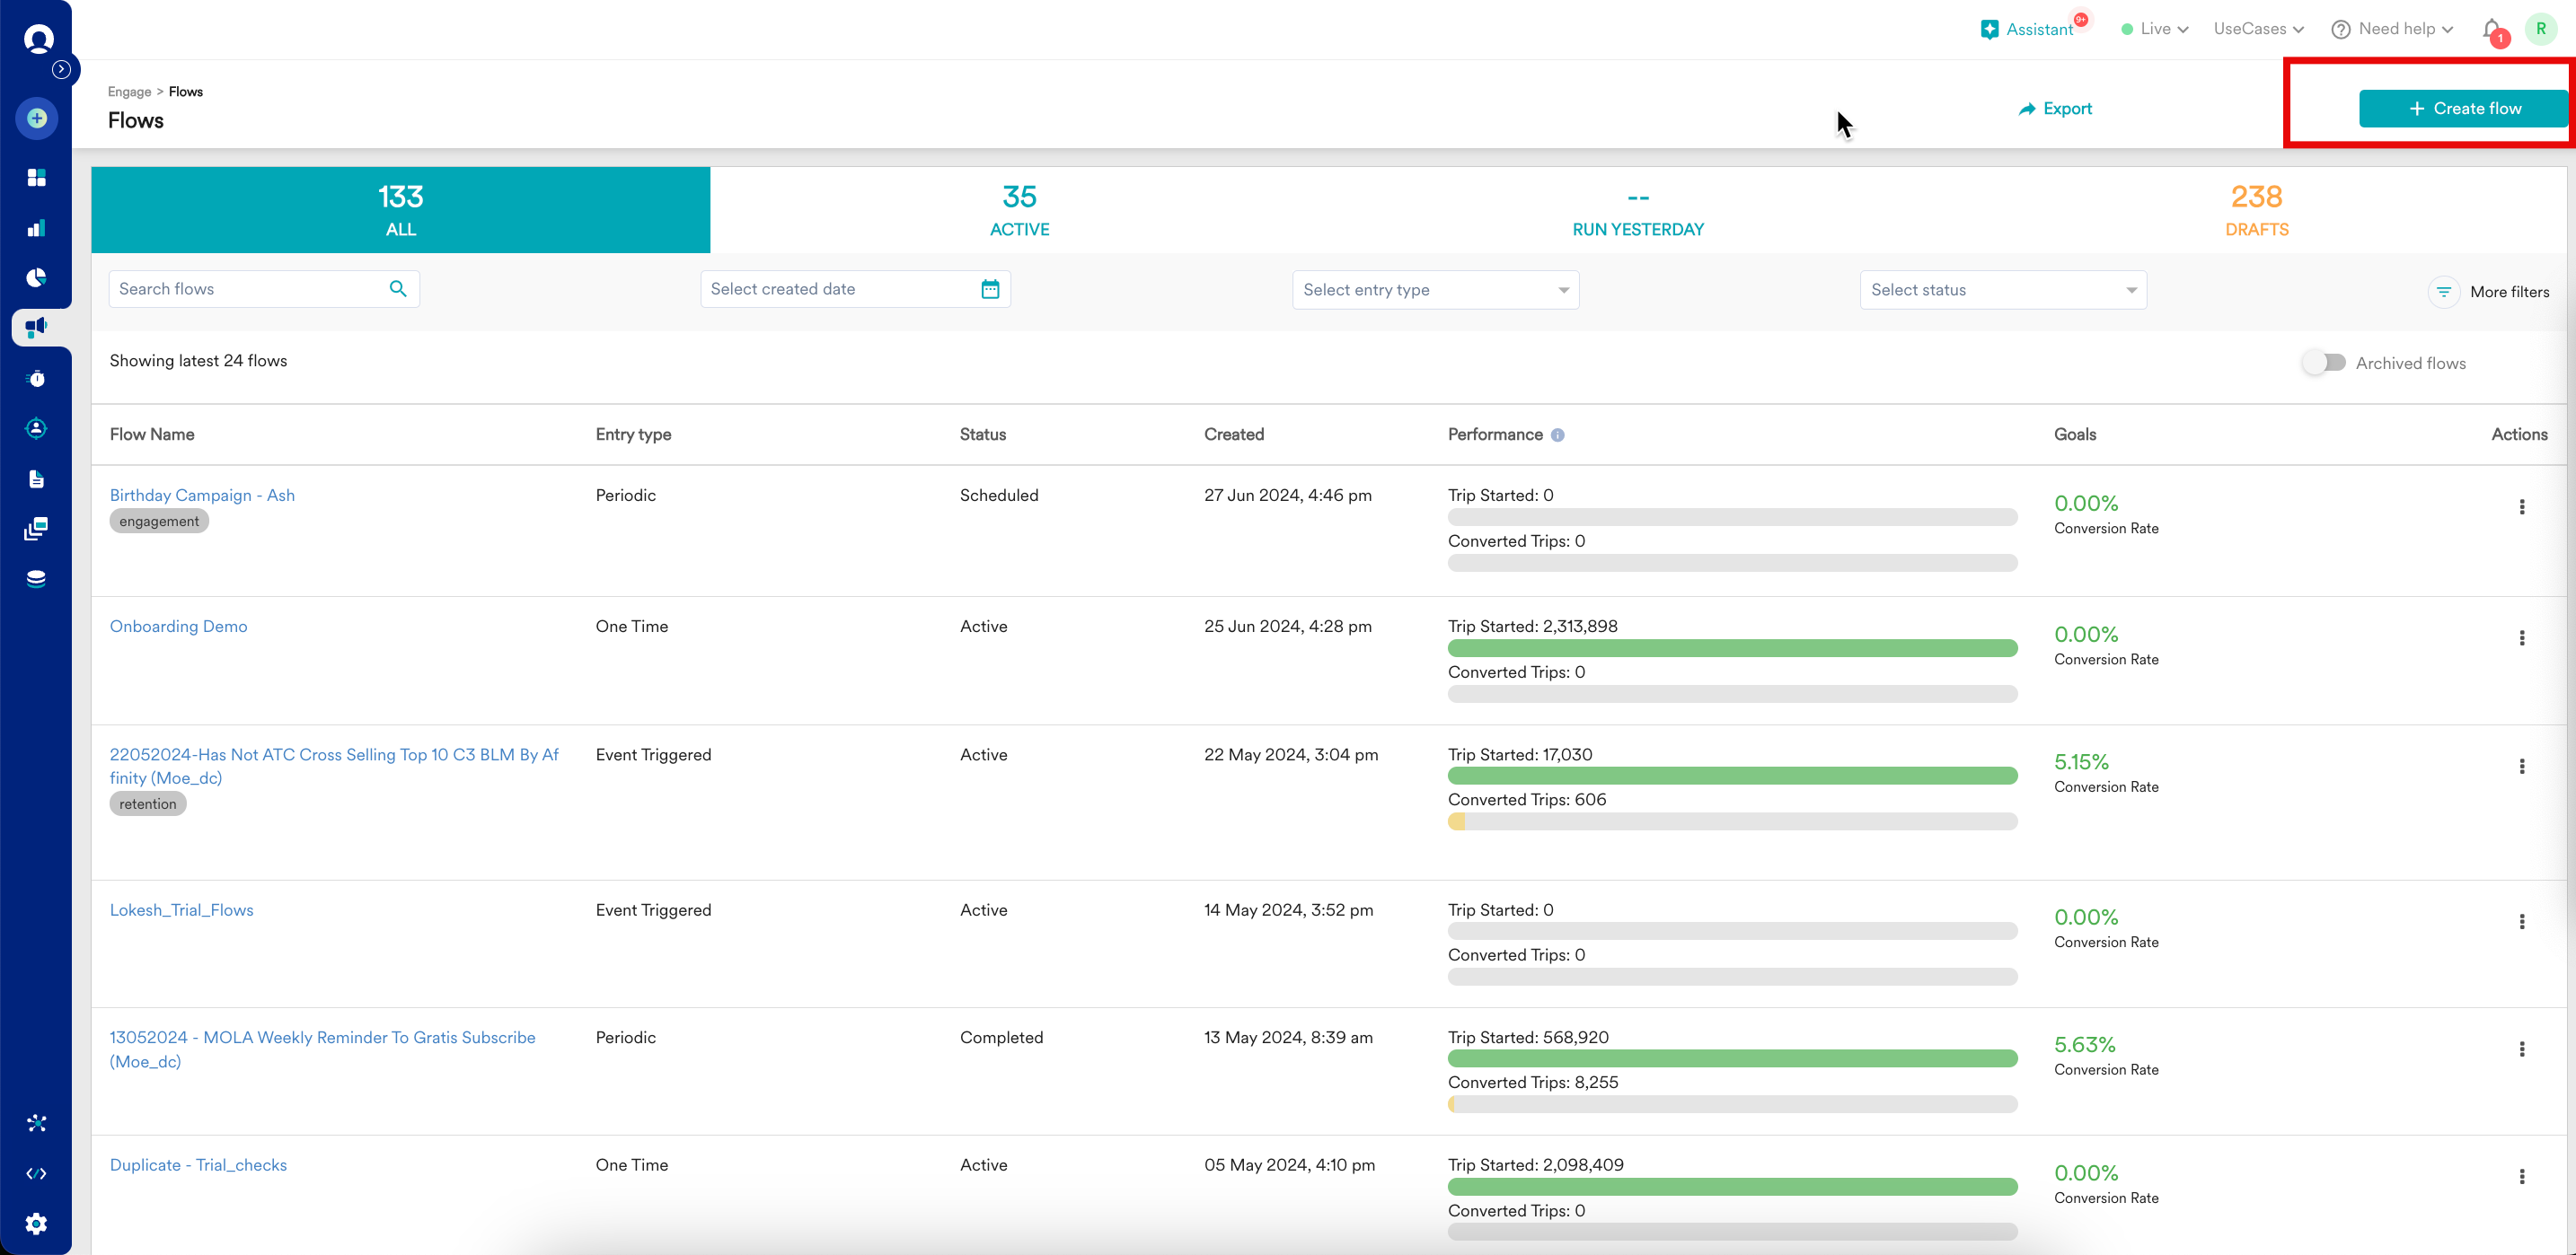
Task: Click the Create flow button
Action: tap(2464, 108)
